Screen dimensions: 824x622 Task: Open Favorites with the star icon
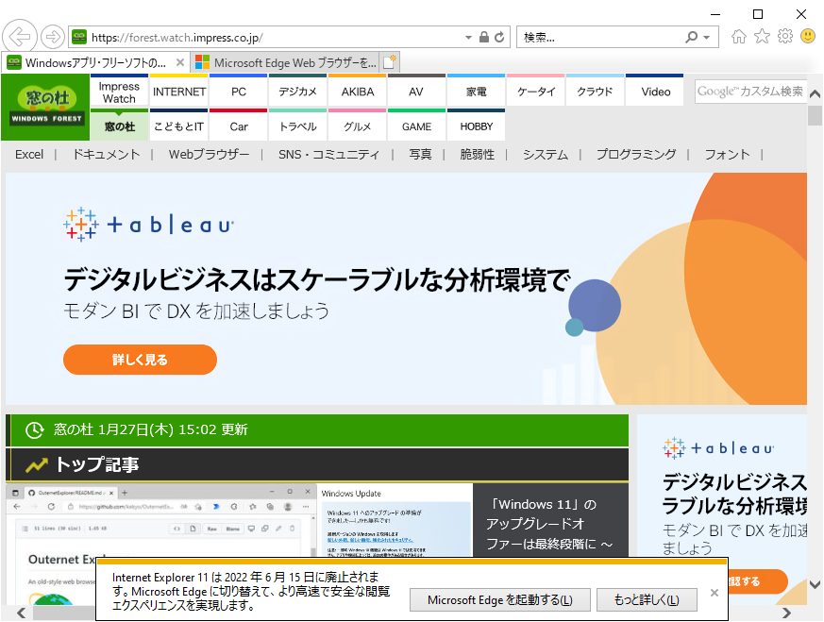[762, 36]
